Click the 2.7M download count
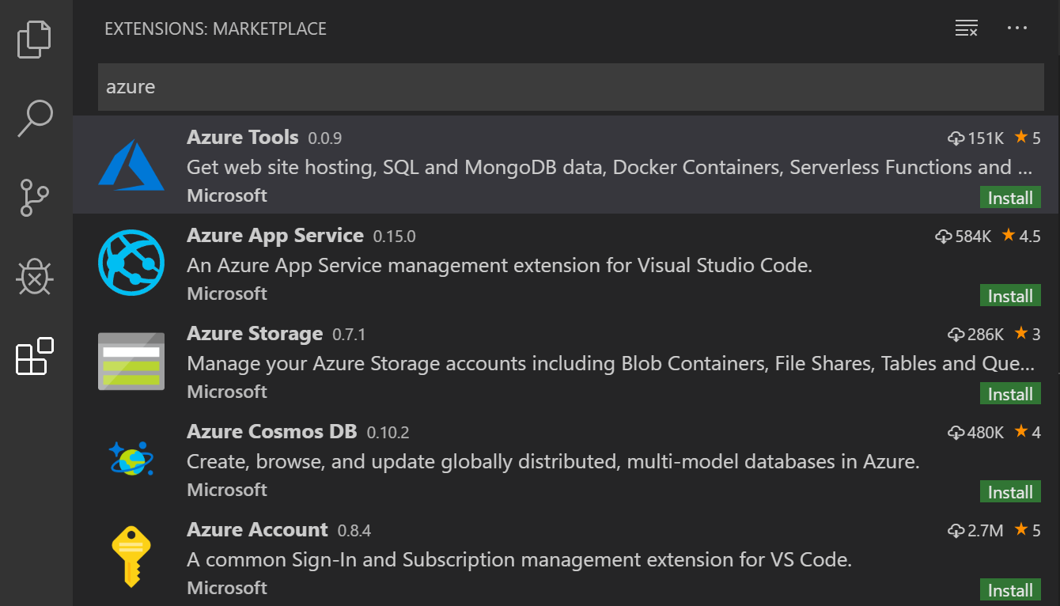This screenshot has width=1060, height=606. (986, 531)
